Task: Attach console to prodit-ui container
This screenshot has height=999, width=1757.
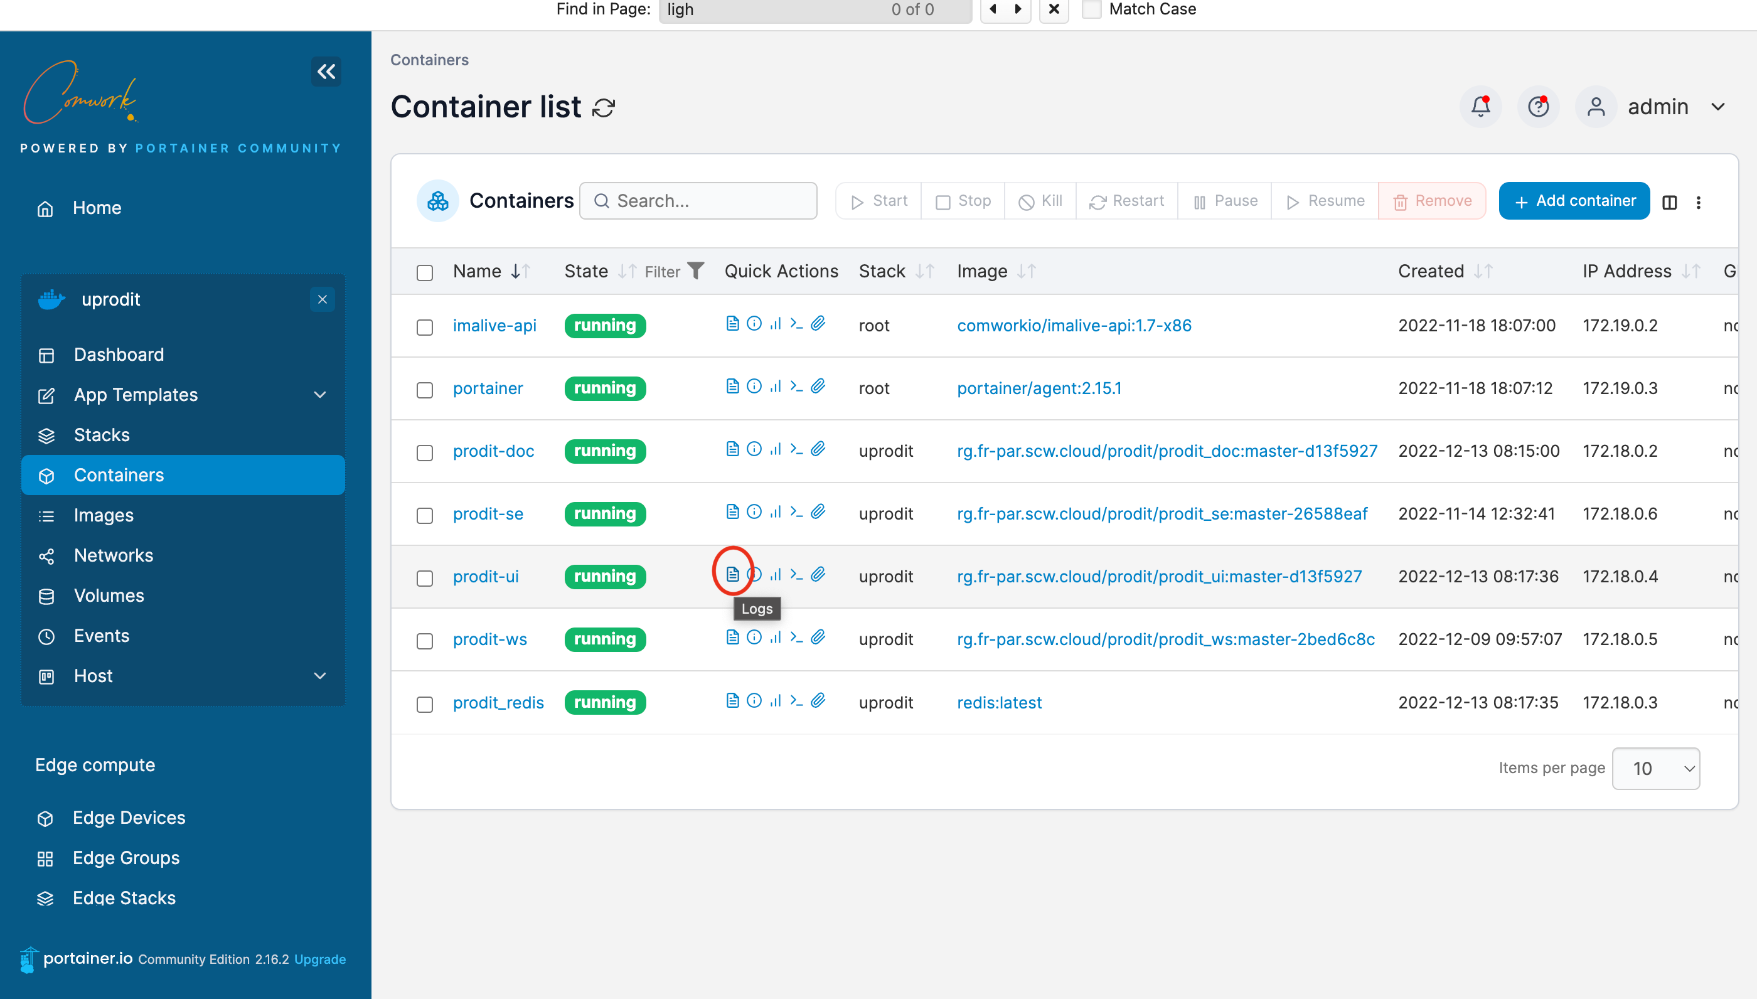Action: (x=818, y=574)
